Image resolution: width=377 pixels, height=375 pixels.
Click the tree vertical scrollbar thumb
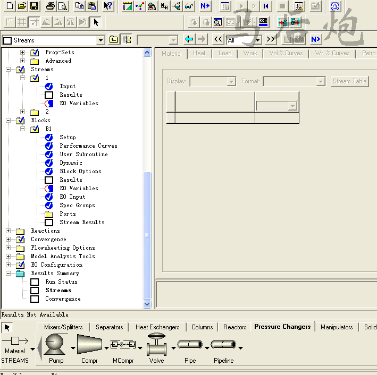(x=147, y=235)
